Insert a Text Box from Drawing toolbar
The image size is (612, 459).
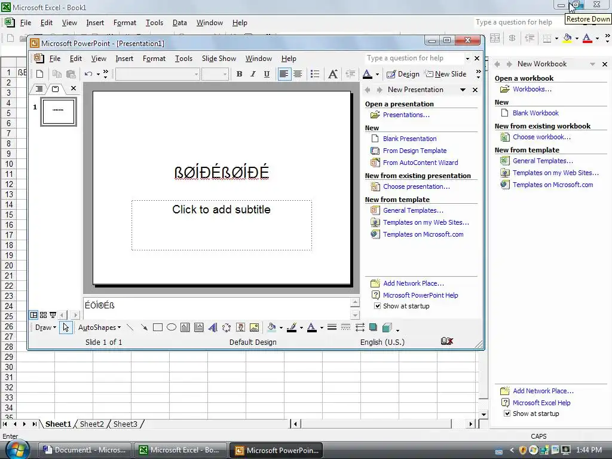point(185,328)
